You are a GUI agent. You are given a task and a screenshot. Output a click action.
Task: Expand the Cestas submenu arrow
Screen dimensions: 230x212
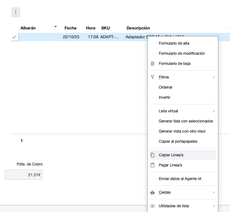(214, 192)
